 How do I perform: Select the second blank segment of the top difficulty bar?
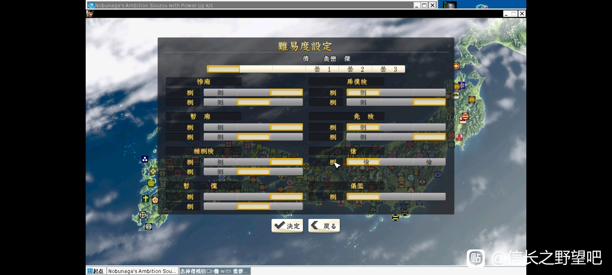pyautogui.click(x=256, y=69)
